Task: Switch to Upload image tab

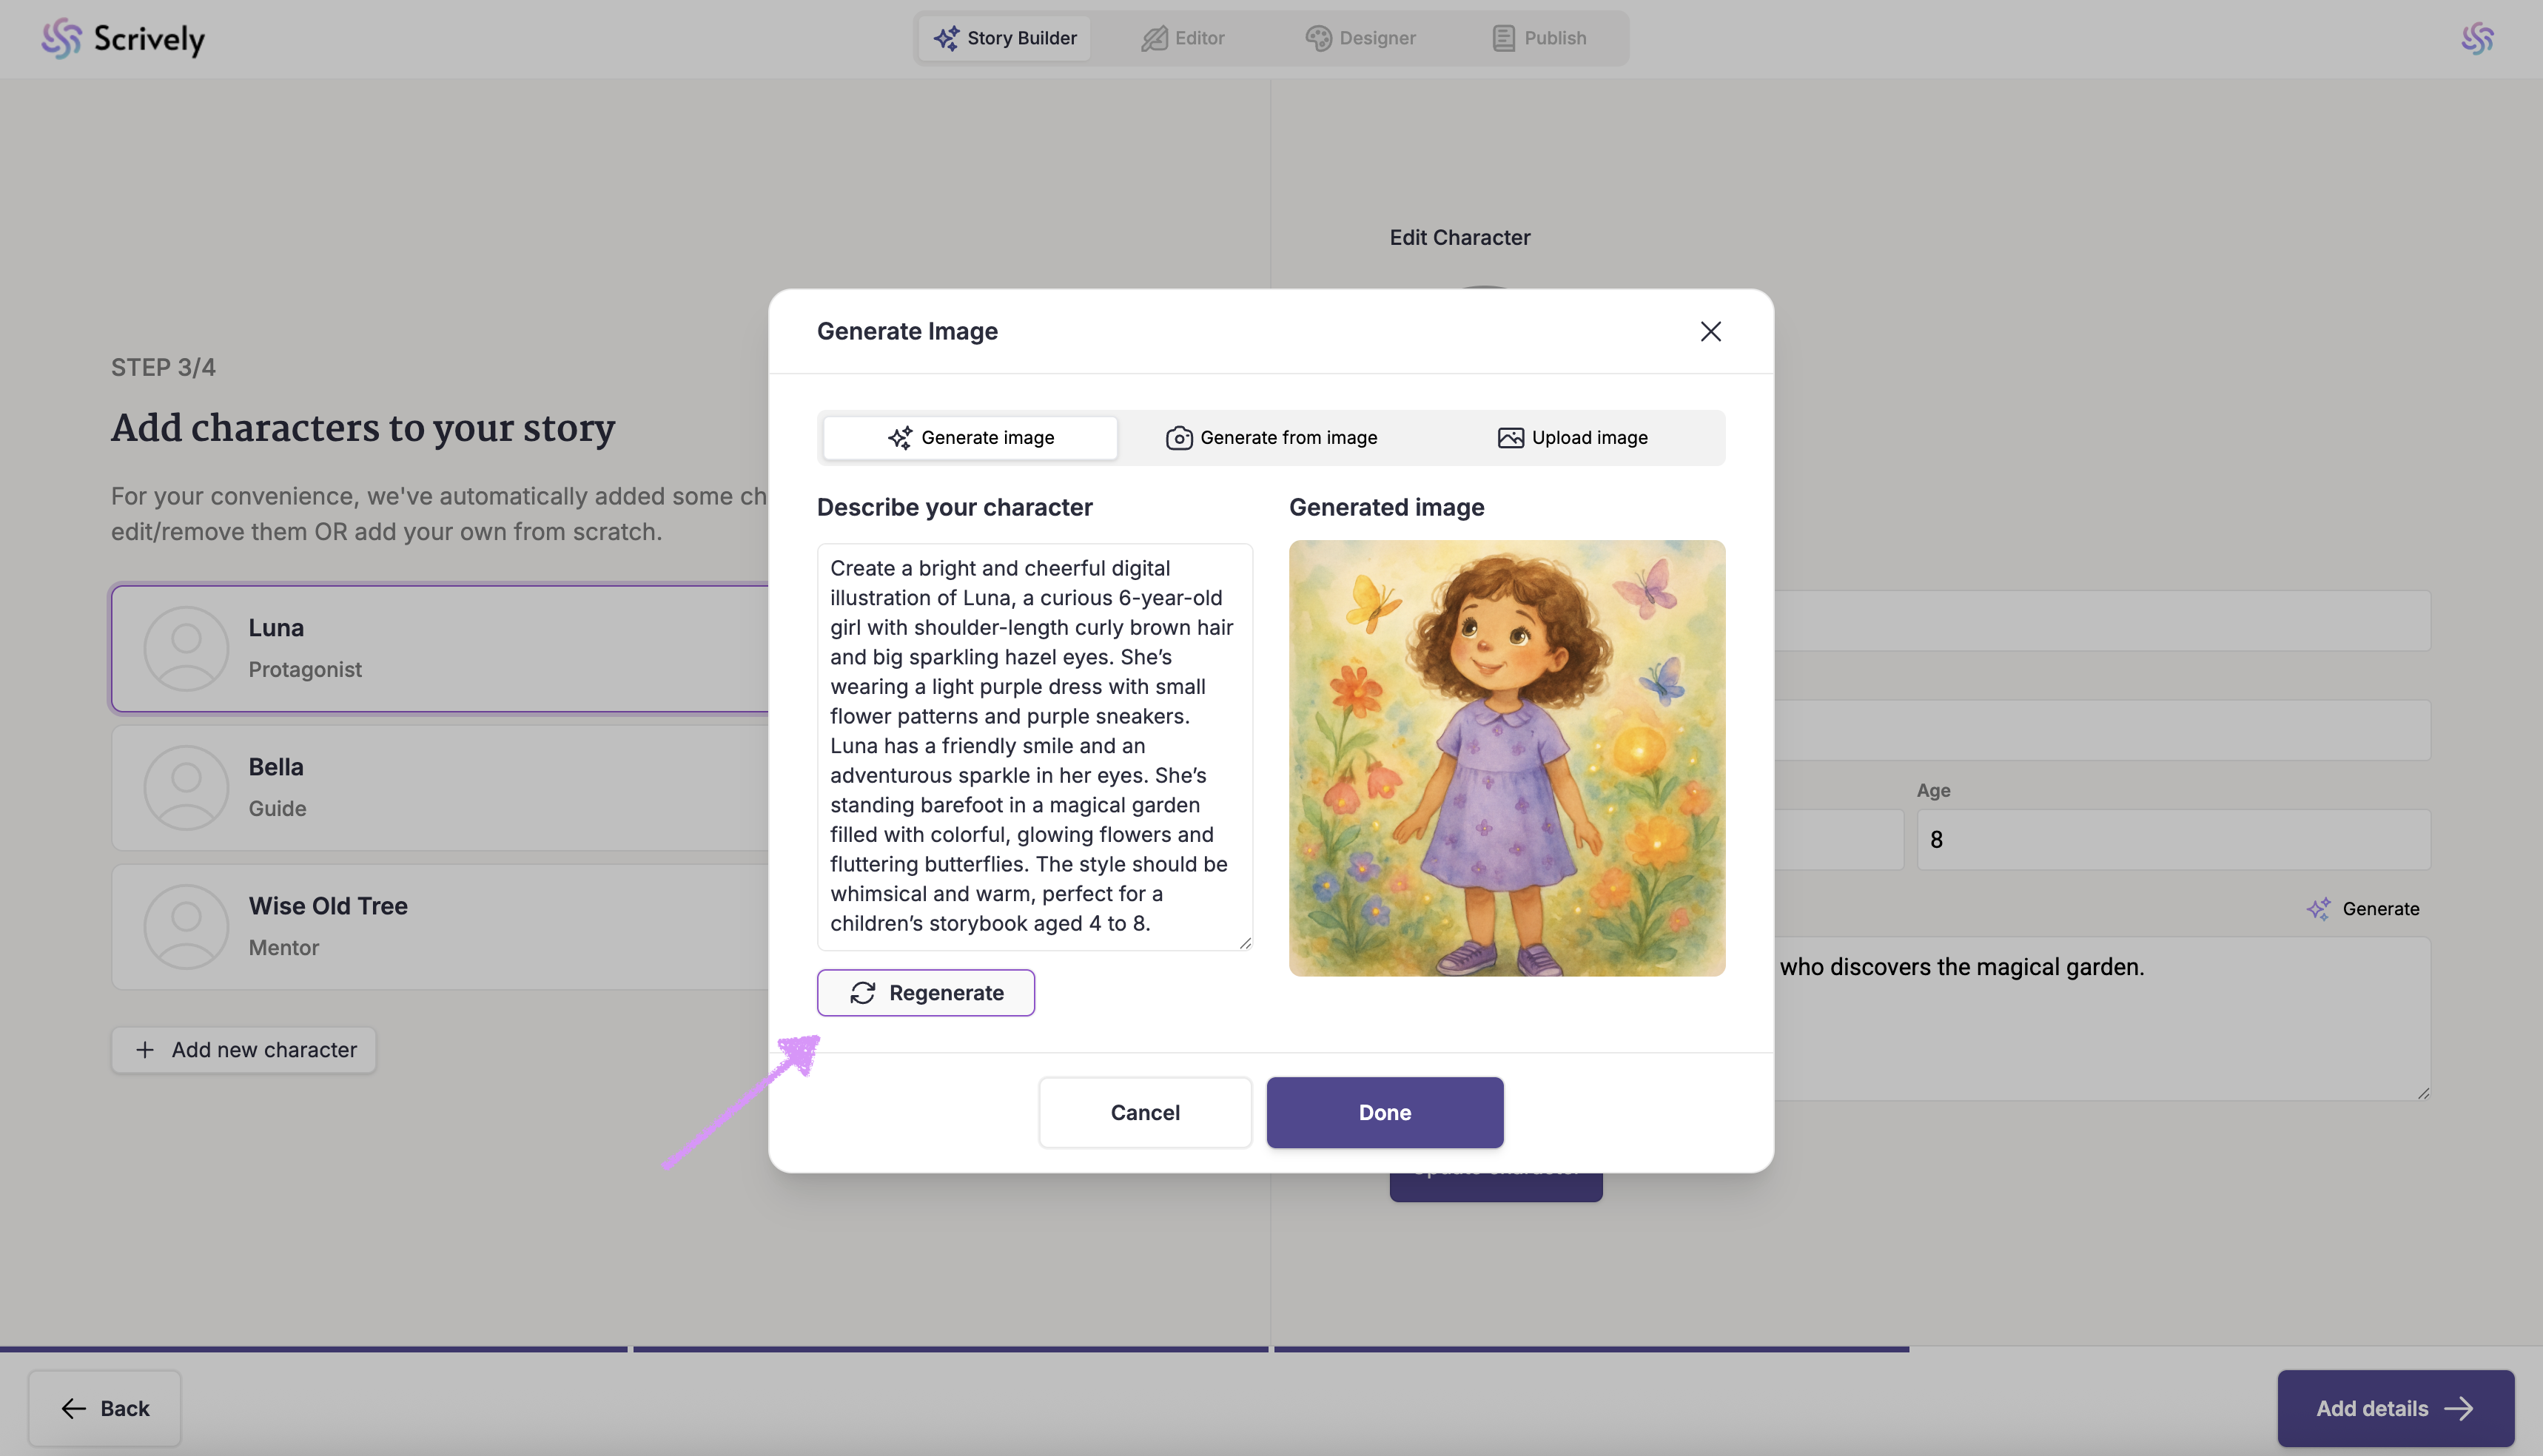Action: pyautogui.click(x=1572, y=437)
